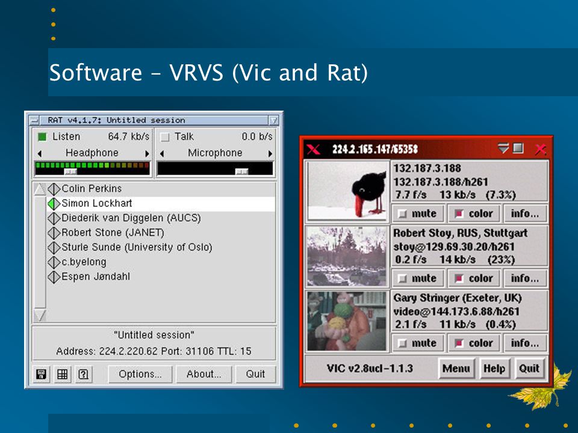Adjust the Microphone gain slider handle

[242, 171]
